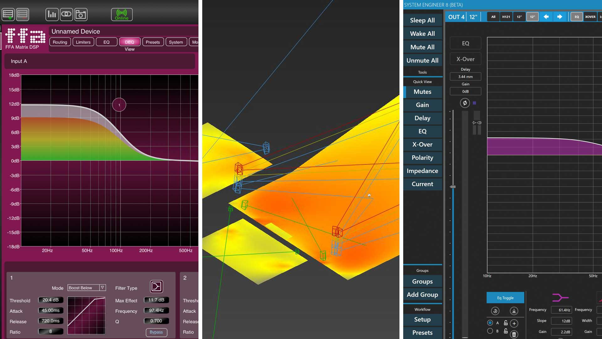The image size is (602, 339).
Task: Click the shelf filter type icon
Action: tap(156, 286)
